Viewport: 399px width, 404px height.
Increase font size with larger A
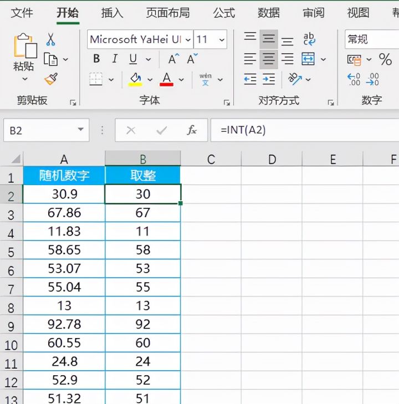173,59
